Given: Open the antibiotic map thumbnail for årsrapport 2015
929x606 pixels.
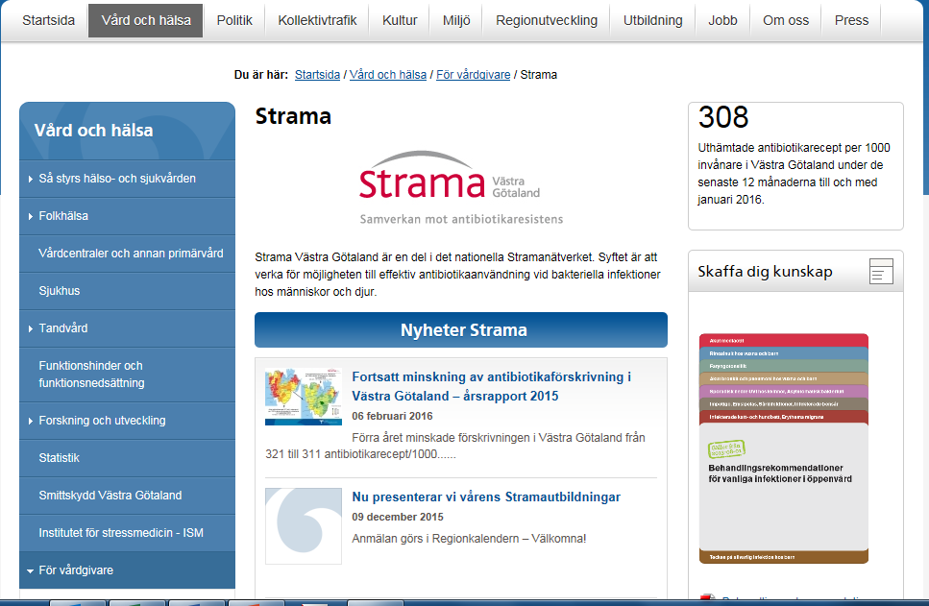Looking at the screenshot, I should (304, 397).
